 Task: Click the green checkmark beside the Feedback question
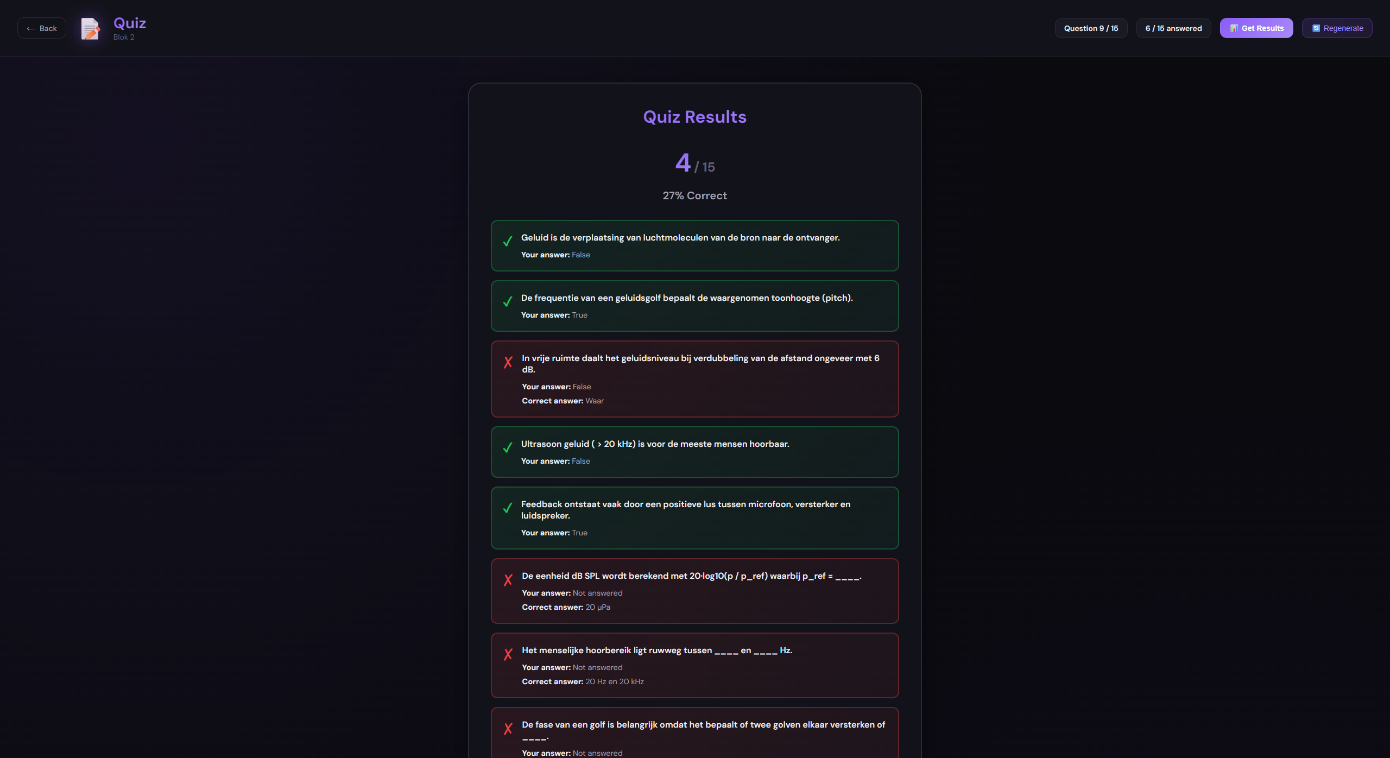(x=508, y=508)
